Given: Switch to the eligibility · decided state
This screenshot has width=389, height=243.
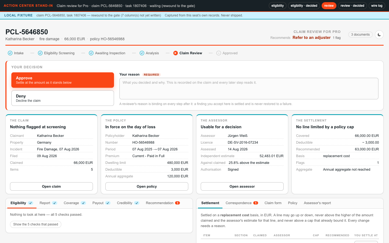Looking at the screenshot, I should [304, 6].
